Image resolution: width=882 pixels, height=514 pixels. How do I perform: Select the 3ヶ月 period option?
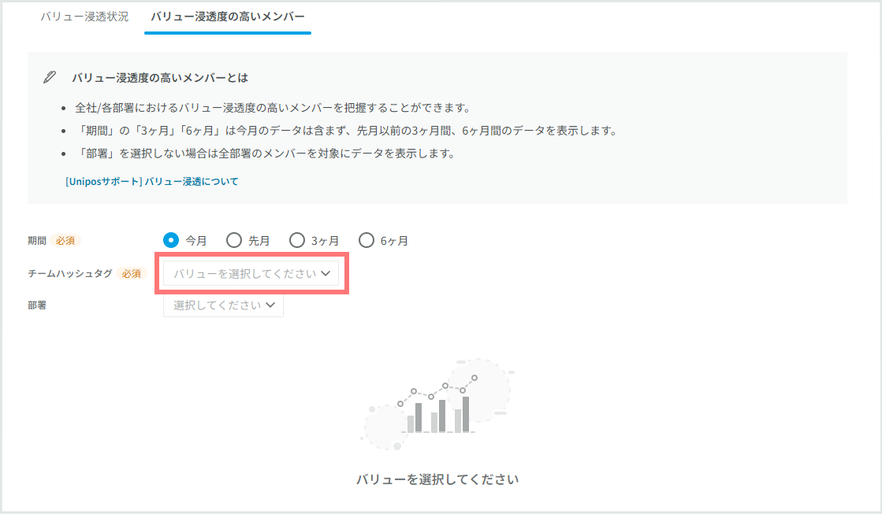click(x=297, y=240)
